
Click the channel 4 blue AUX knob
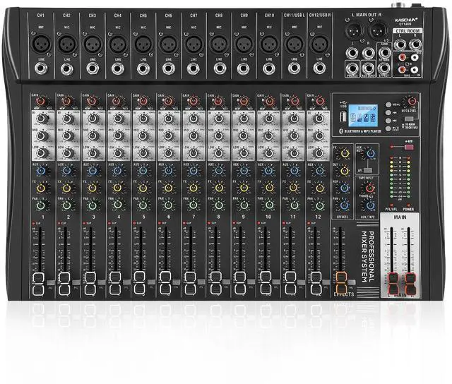[118, 171]
